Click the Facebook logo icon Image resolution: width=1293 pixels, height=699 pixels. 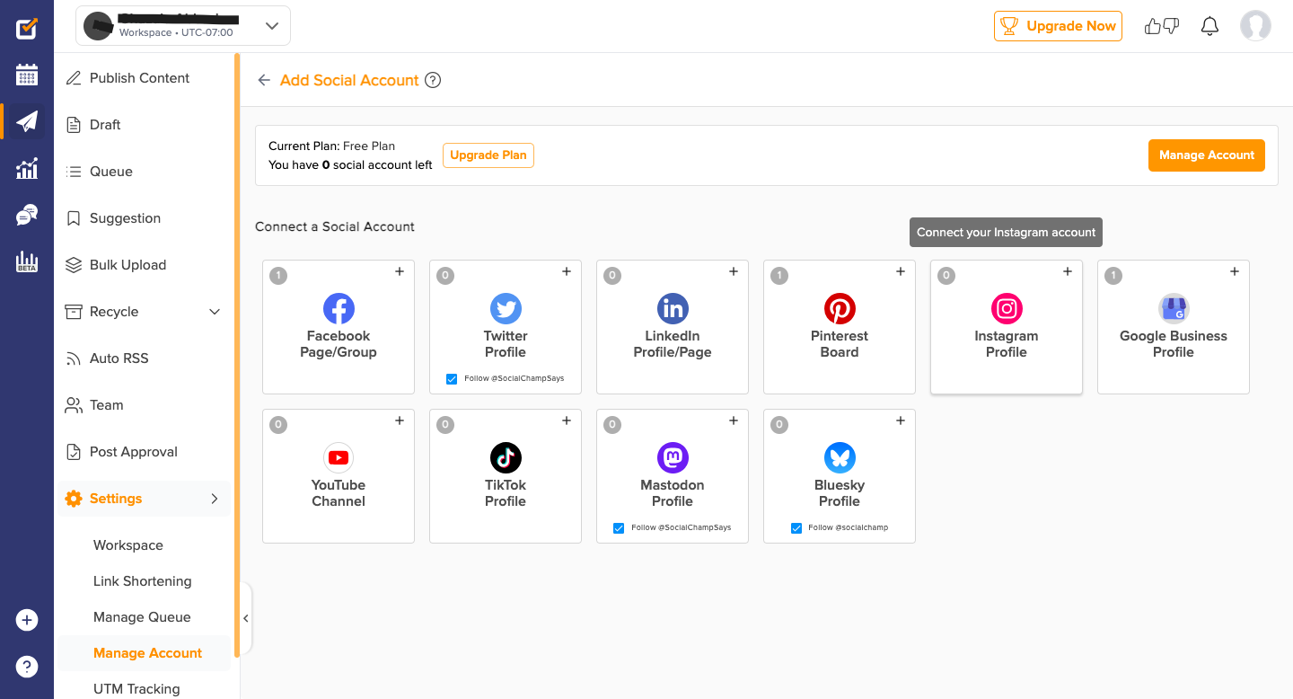pos(339,309)
